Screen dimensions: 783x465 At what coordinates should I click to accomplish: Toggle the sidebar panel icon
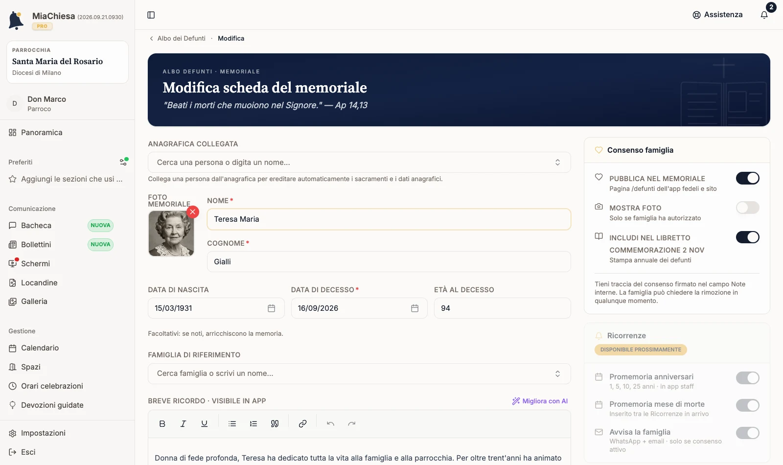pyautogui.click(x=151, y=15)
